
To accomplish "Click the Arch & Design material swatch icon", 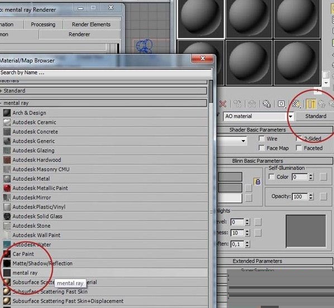I will click(7, 113).
